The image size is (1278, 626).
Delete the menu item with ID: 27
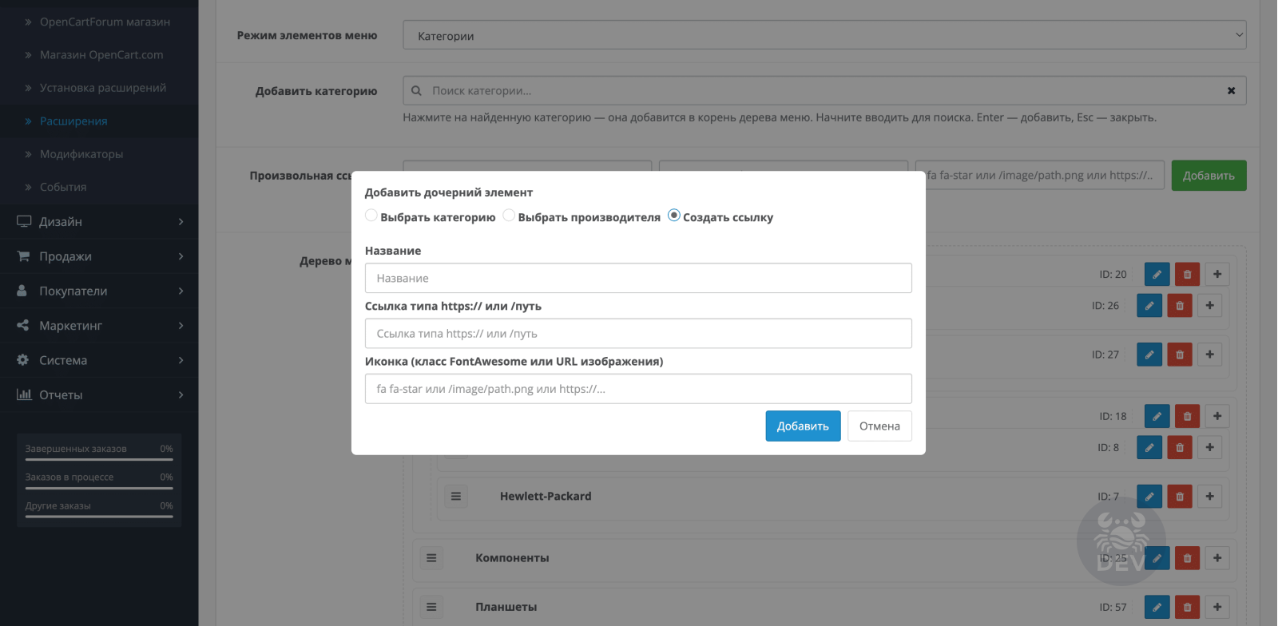[1180, 354]
